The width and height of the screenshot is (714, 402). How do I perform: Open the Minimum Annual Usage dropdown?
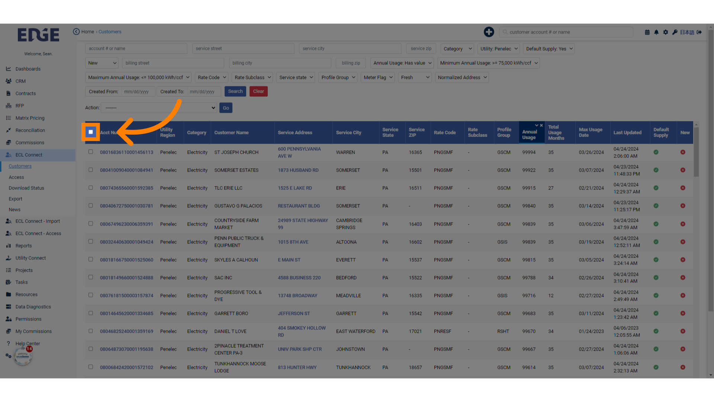pos(489,63)
